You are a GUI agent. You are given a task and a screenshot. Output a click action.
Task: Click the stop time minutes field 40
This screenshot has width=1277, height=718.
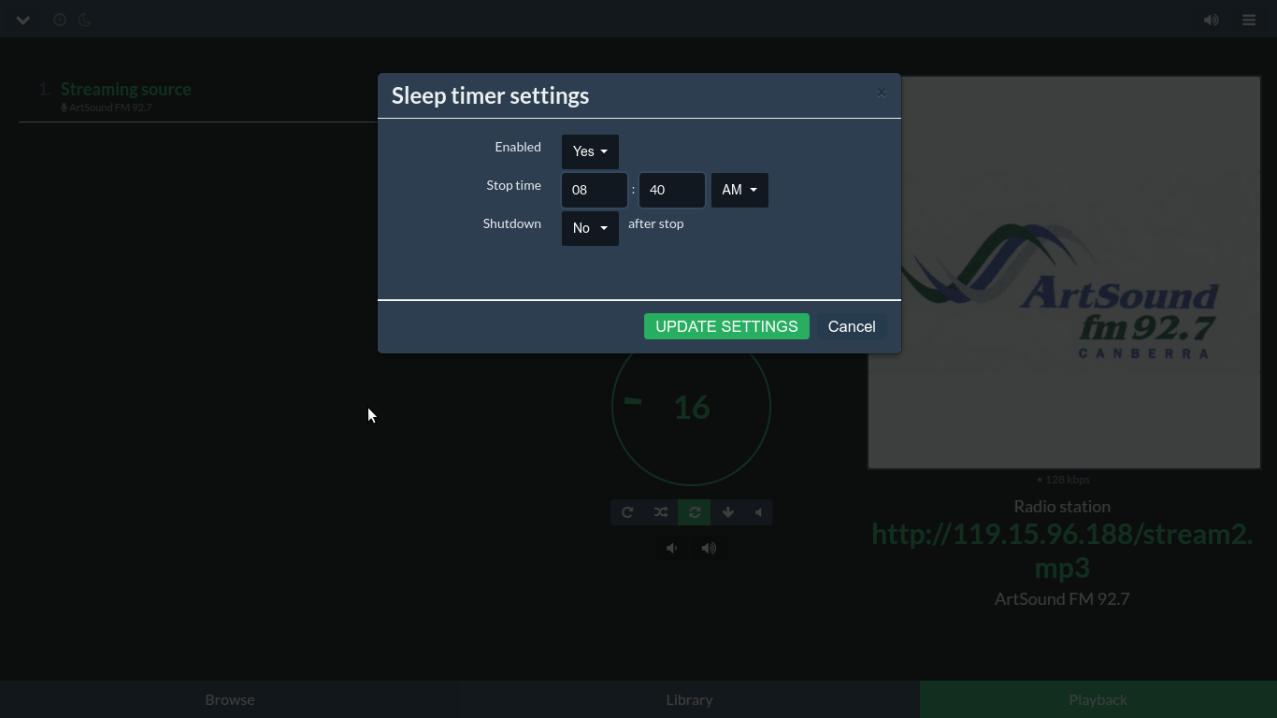click(672, 190)
